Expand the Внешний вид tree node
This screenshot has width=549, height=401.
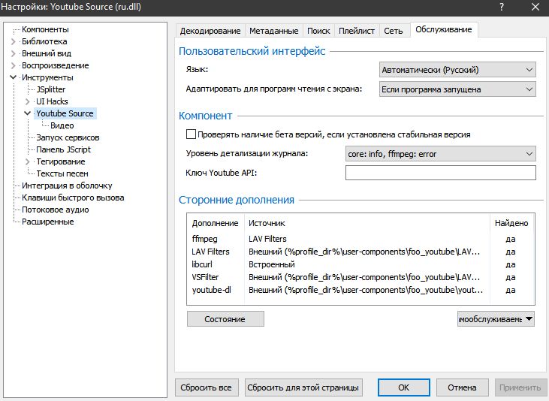14,53
